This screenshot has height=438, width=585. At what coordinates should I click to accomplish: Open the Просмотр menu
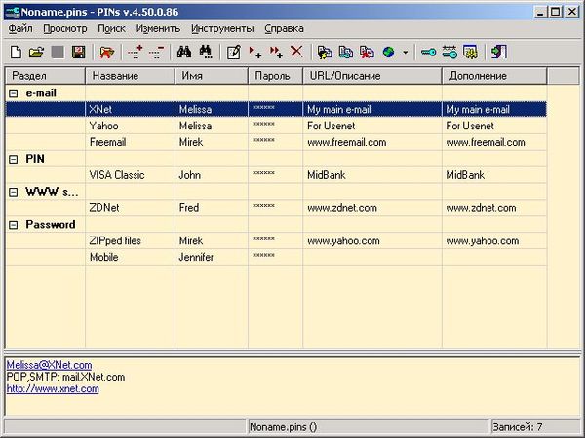[x=65, y=28]
